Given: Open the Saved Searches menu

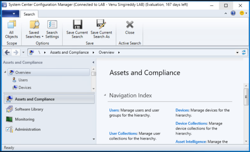Looking at the screenshot, I should 34,29.
